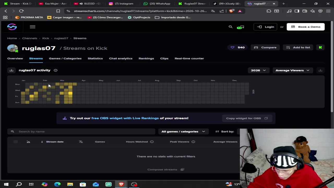
Task: Go to the Rankings tab
Action: pos(146,58)
